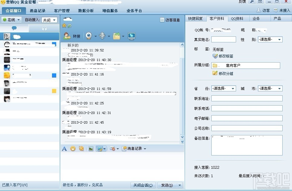The width and height of the screenshot is (292, 191).
Task: Send a file using the folder icon
Action: 117,36
